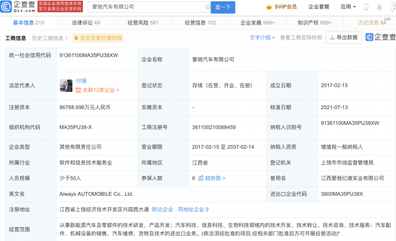Open 趋势图 link for insured count
Image resolution: width=396 pixels, height=241 pixels.
click(215, 178)
